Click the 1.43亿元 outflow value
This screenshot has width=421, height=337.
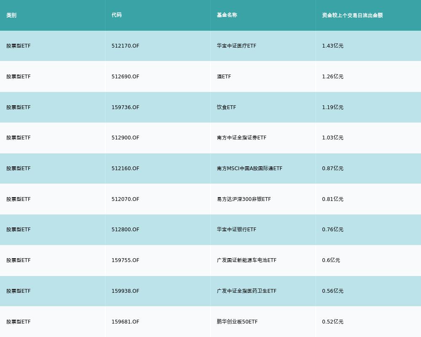[x=333, y=46]
